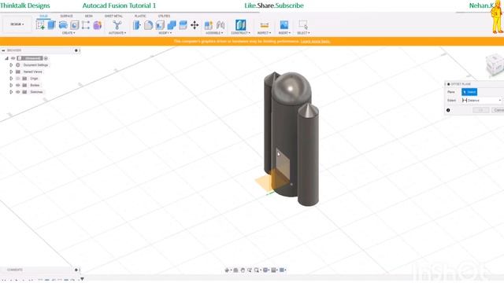The height and width of the screenshot is (283, 504).
Task: Switch to the Surface tab
Action: pyautogui.click(x=66, y=16)
